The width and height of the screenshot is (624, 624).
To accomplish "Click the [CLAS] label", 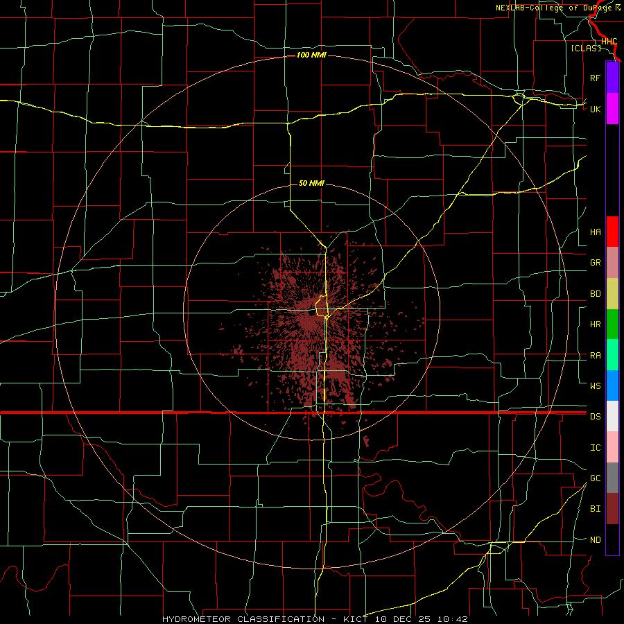I will point(586,48).
